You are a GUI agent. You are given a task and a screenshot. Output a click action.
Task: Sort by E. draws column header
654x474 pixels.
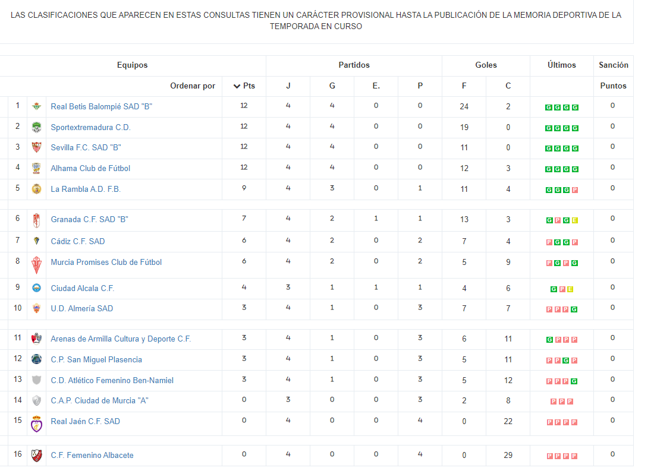[376, 86]
